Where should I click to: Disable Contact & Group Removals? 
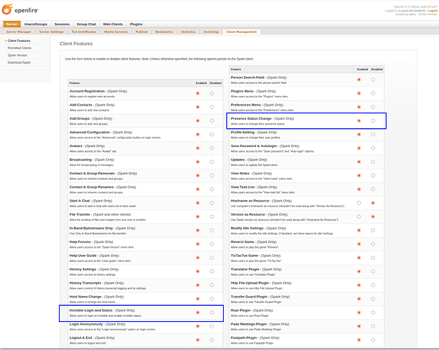212,176
